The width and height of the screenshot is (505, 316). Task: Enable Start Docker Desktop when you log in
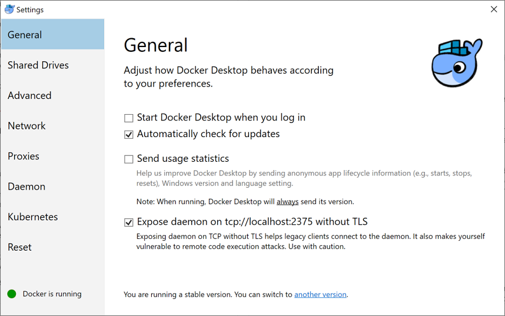coord(129,118)
